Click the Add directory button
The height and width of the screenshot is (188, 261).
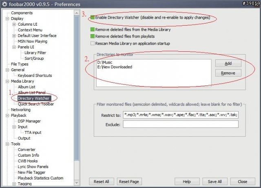(x=228, y=63)
